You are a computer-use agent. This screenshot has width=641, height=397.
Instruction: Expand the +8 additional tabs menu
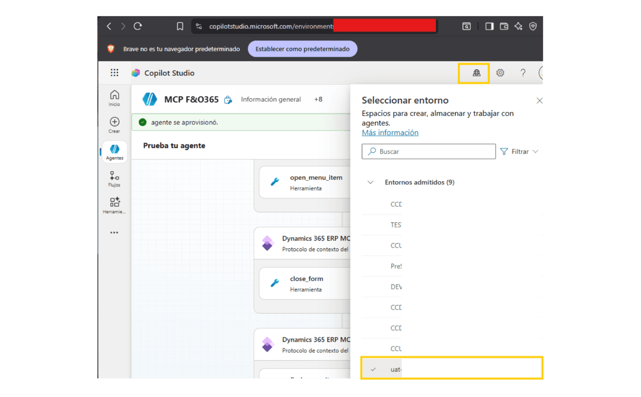pos(318,99)
